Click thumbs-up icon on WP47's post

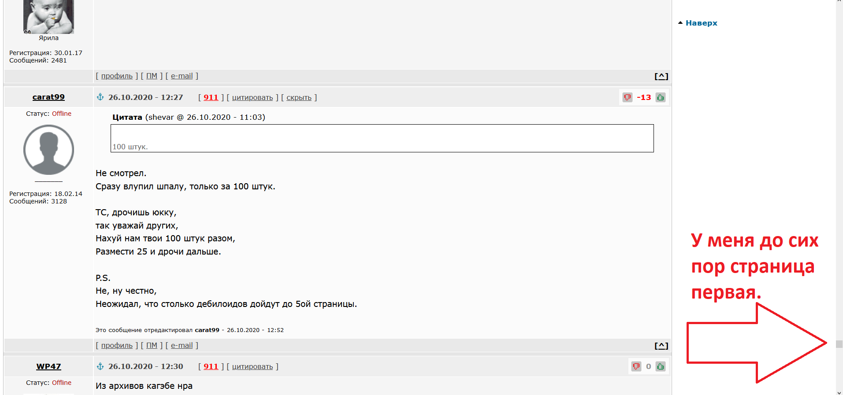pyautogui.click(x=660, y=366)
